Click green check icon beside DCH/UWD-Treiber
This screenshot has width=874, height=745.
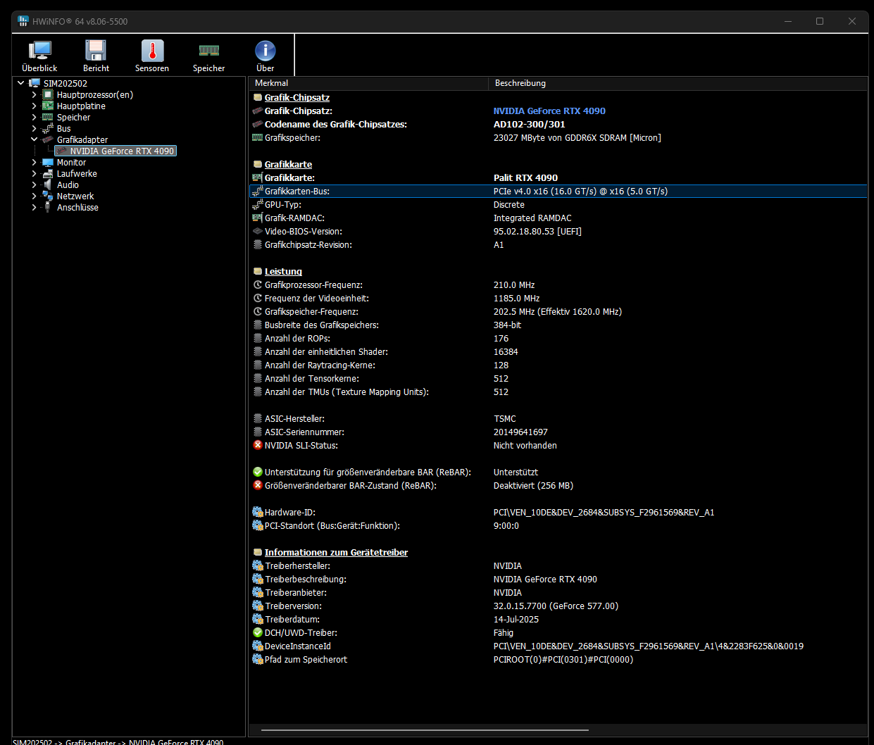tap(258, 632)
